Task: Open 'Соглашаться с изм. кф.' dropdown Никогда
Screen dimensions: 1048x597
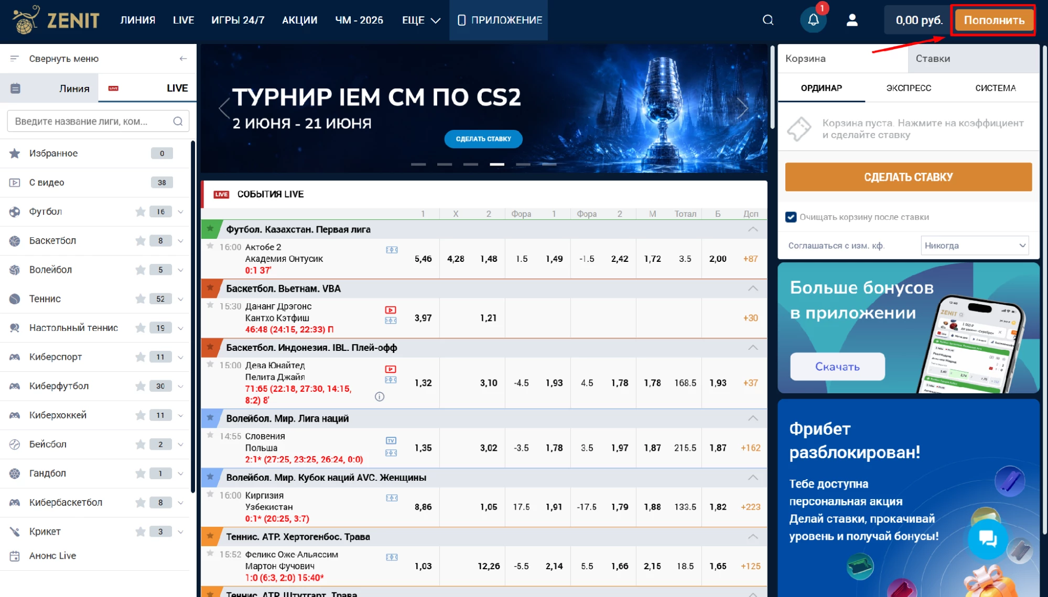Action: tap(975, 246)
